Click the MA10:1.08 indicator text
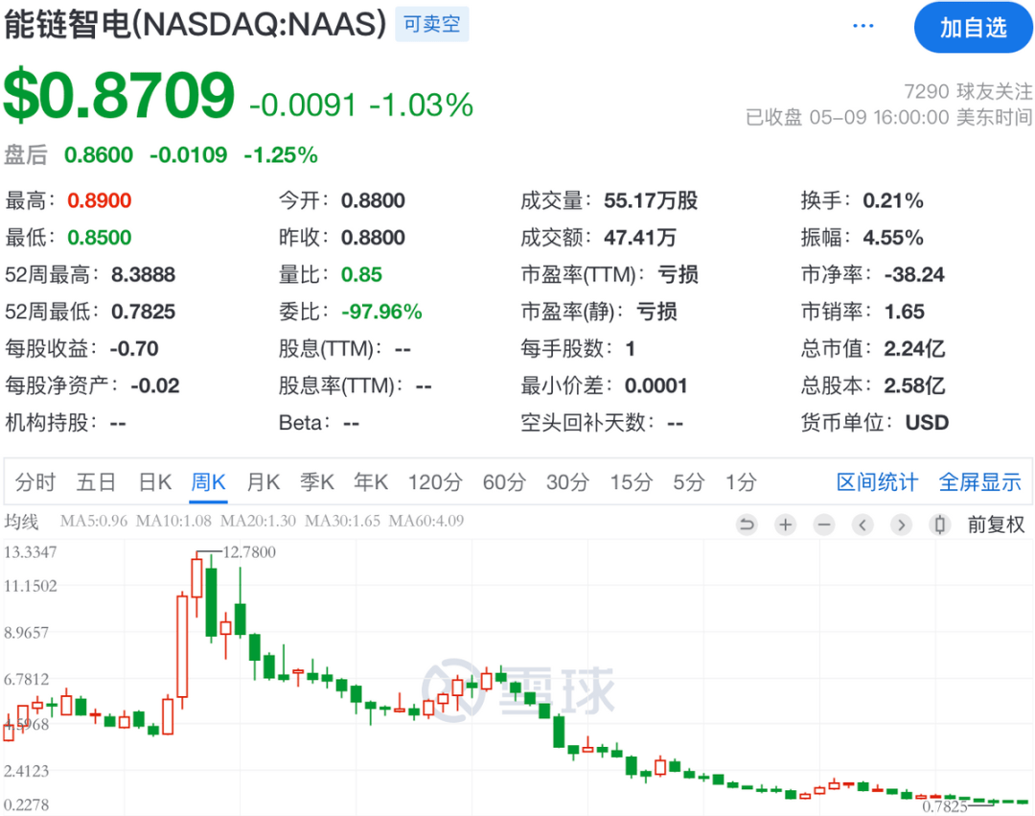The width and height of the screenshot is (1035, 816). click(x=173, y=521)
